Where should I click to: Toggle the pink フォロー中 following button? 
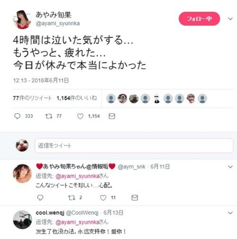tap(199, 19)
